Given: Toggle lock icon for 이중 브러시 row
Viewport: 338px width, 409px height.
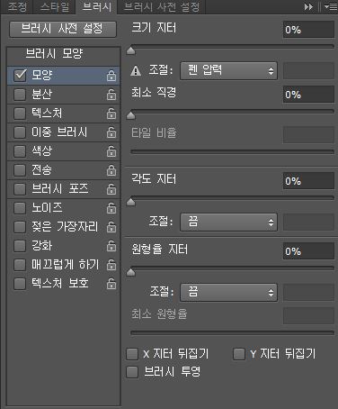Looking at the screenshot, I should (111, 132).
